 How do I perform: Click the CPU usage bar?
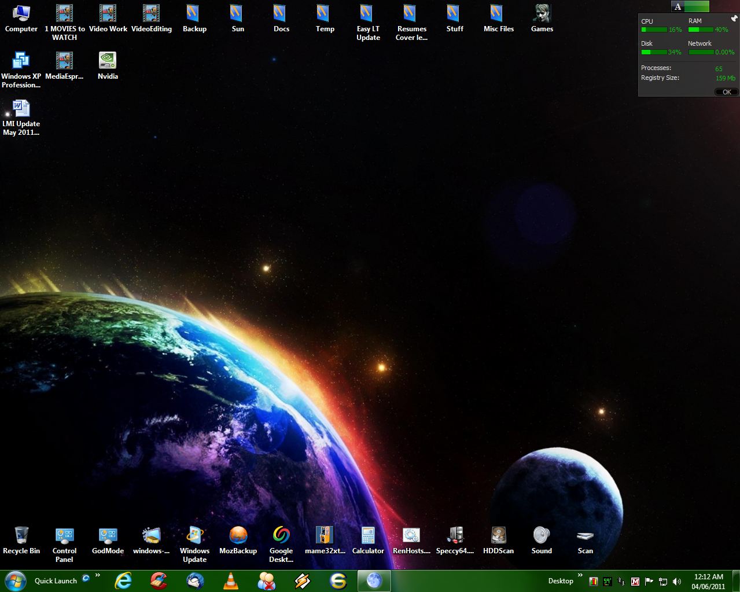coord(654,30)
